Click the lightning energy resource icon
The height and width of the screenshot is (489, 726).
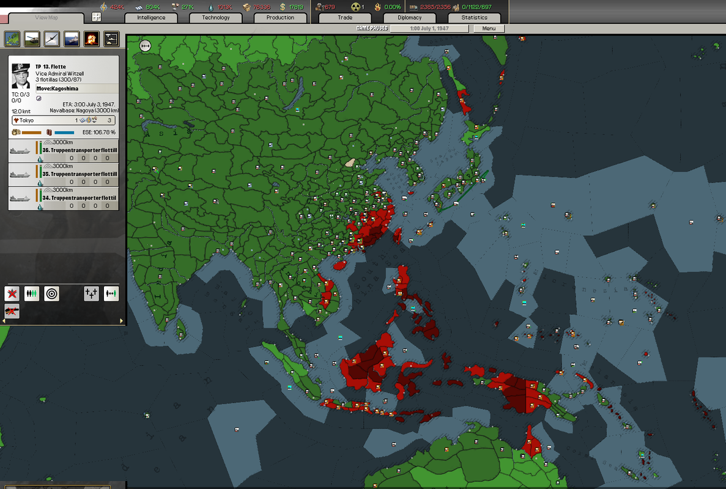[x=104, y=7]
